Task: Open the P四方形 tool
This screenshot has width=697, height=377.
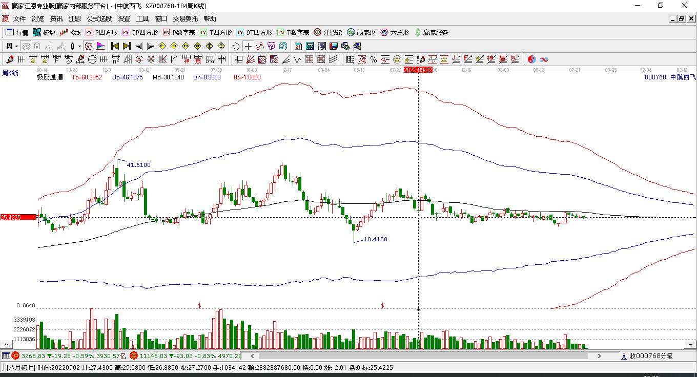Action: (x=101, y=32)
